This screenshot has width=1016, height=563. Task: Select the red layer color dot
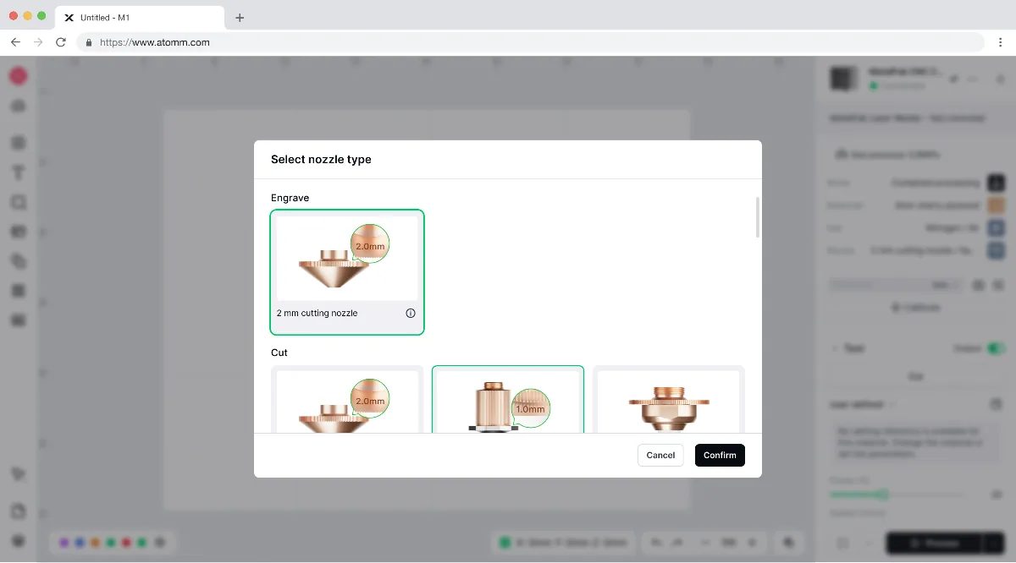coord(126,542)
